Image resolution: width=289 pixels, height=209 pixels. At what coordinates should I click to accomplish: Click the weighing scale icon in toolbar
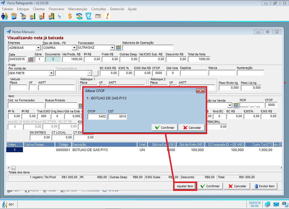pyautogui.click(x=89, y=16)
